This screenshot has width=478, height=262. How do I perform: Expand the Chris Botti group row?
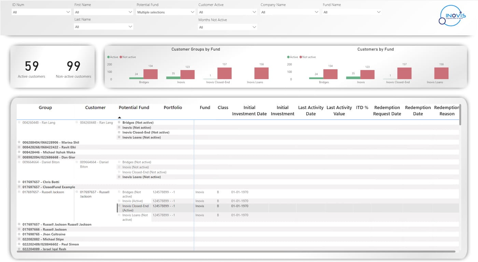click(19, 182)
